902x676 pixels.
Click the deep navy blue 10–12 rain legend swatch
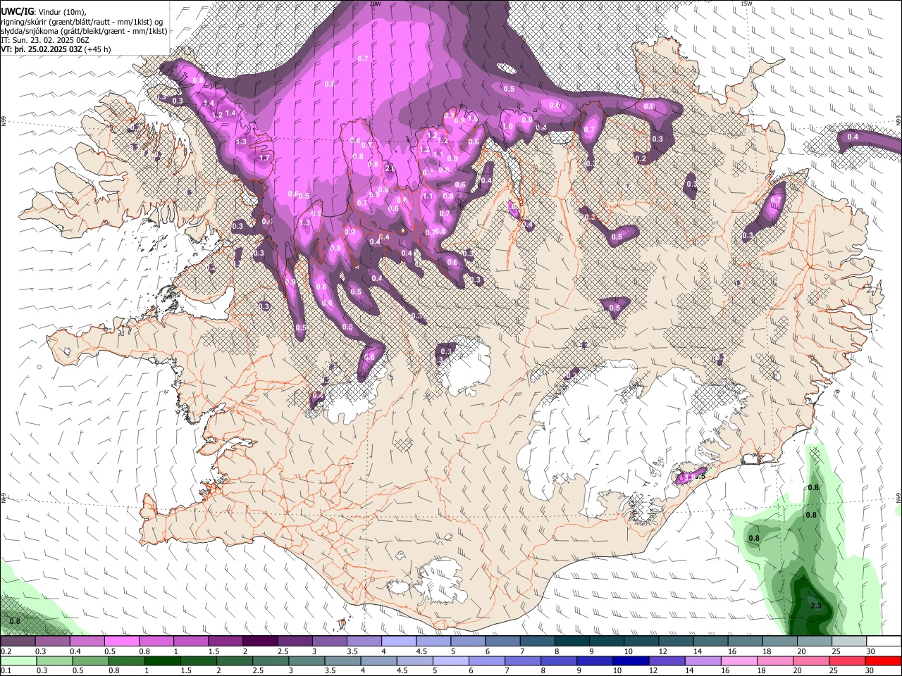pos(630,661)
